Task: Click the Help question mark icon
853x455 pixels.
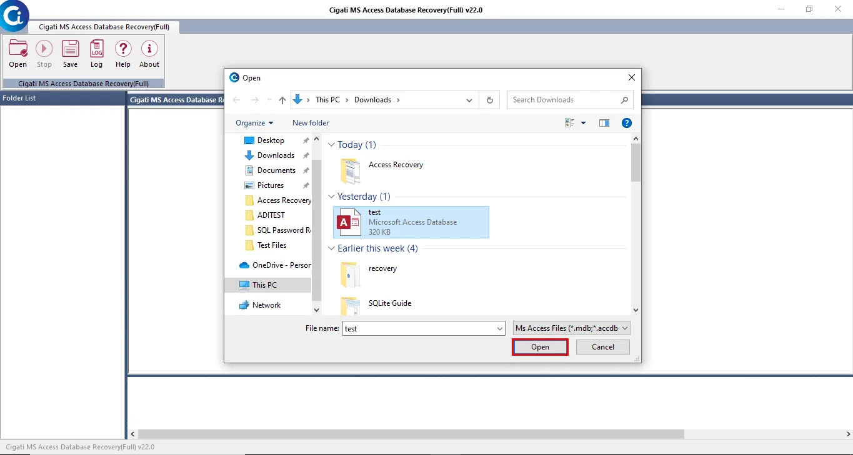Action: pos(123,54)
